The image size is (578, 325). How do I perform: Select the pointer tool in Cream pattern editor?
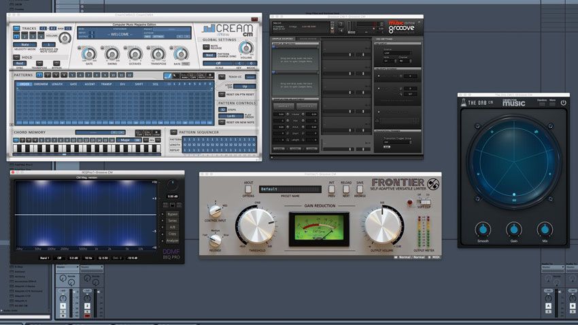(x=176, y=76)
